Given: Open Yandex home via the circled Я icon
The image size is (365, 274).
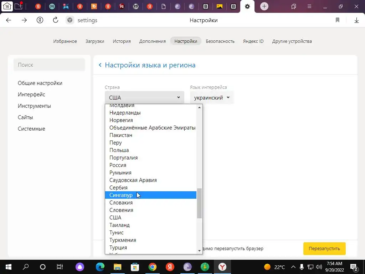Looking at the screenshot, I should 40,20.
